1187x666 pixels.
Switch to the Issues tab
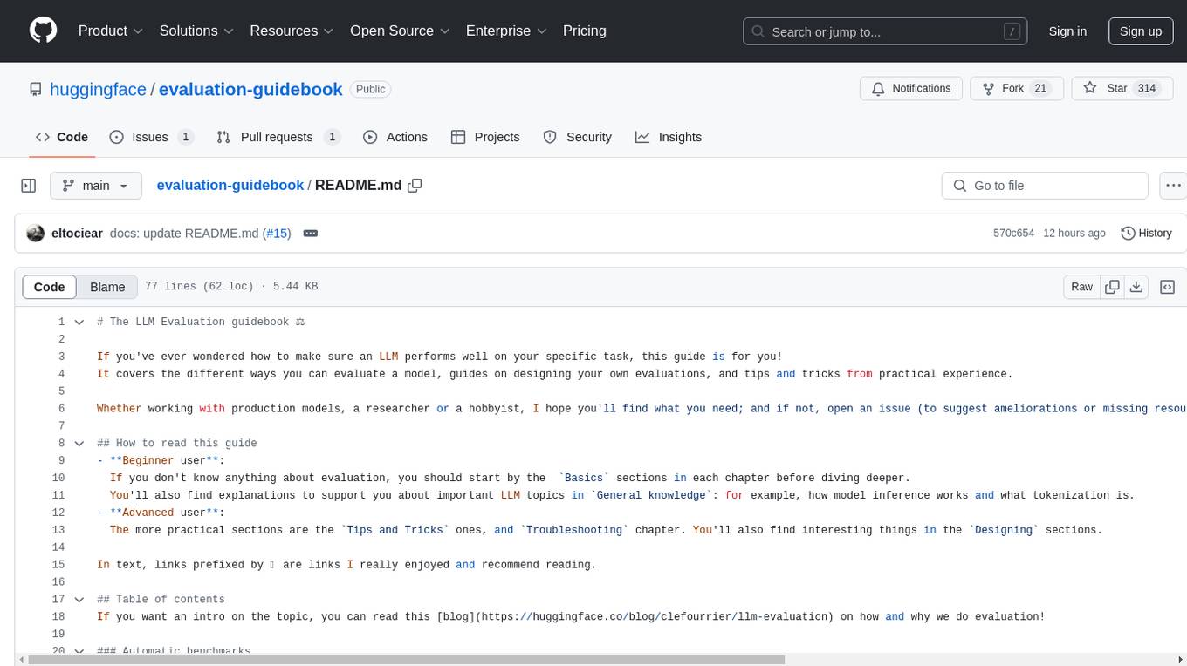pyautogui.click(x=151, y=137)
